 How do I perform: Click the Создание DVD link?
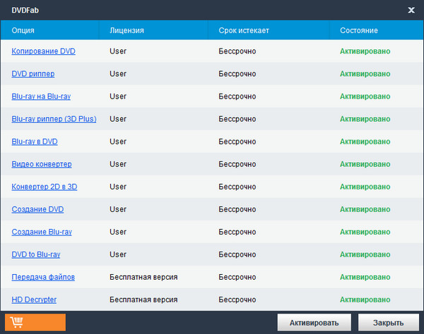tap(37, 209)
